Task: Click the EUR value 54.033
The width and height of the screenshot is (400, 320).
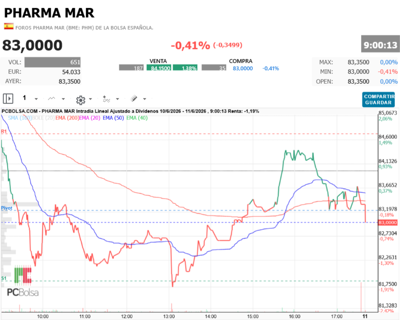Action: [x=71, y=72]
